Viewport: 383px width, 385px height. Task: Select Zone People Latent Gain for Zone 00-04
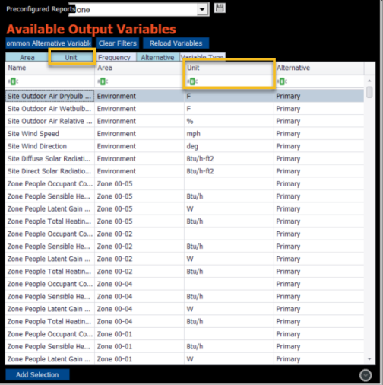(x=185, y=309)
